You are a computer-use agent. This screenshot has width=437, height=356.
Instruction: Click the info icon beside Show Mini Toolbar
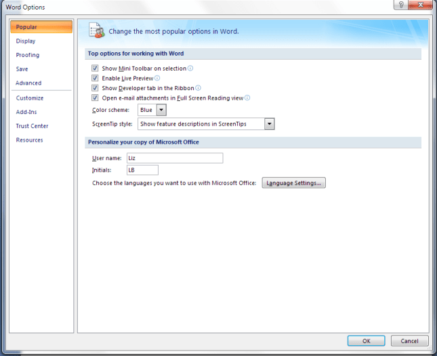click(x=190, y=68)
